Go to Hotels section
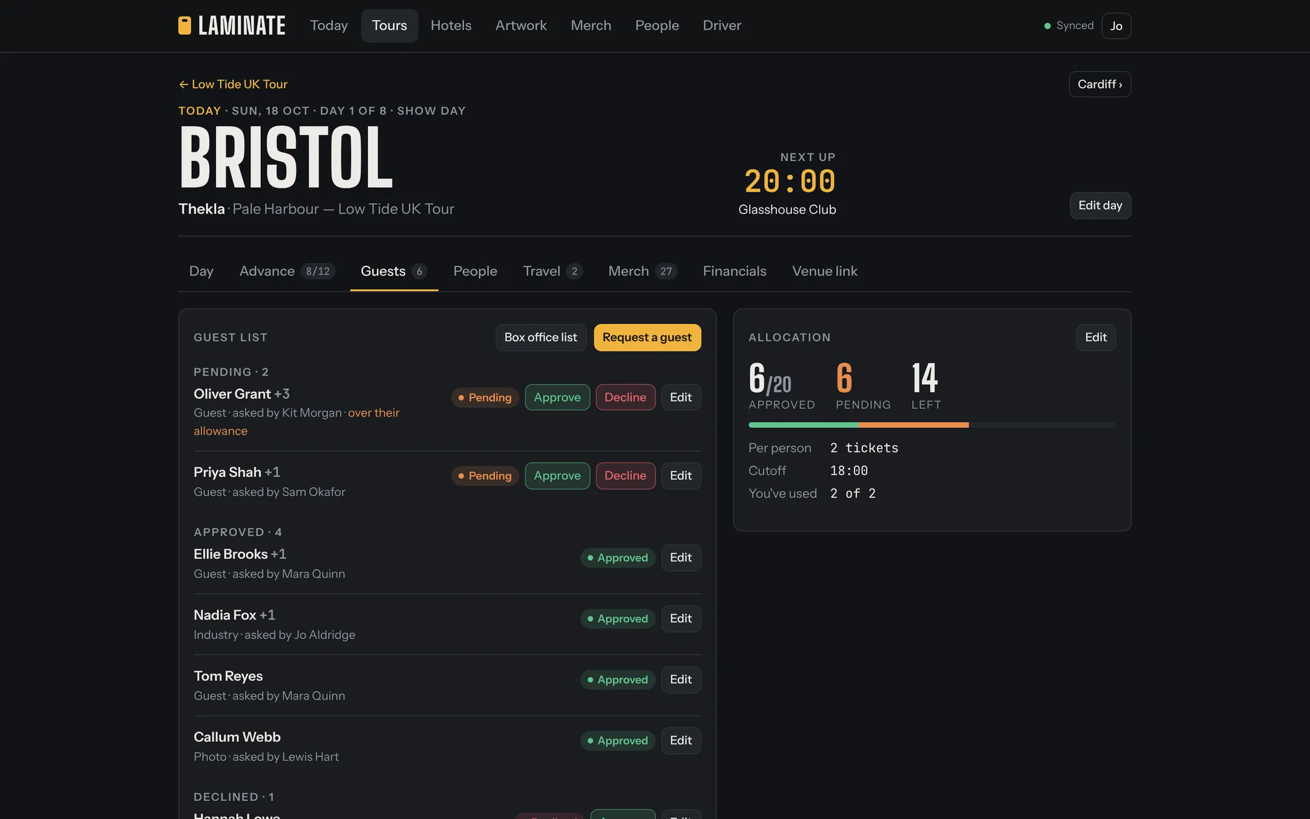Viewport: 1310px width, 819px height. (x=451, y=25)
